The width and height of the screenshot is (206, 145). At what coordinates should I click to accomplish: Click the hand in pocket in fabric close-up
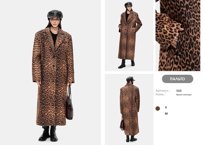click(x=181, y=29)
